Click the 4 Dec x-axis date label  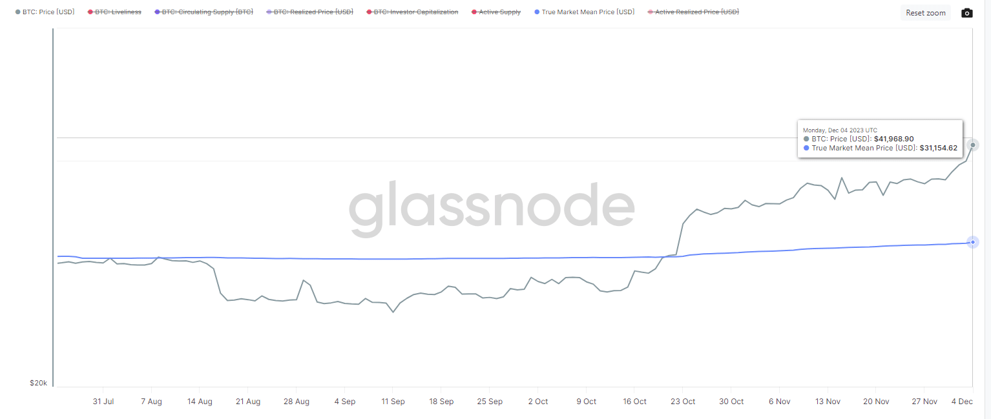[x=962, y=402]
